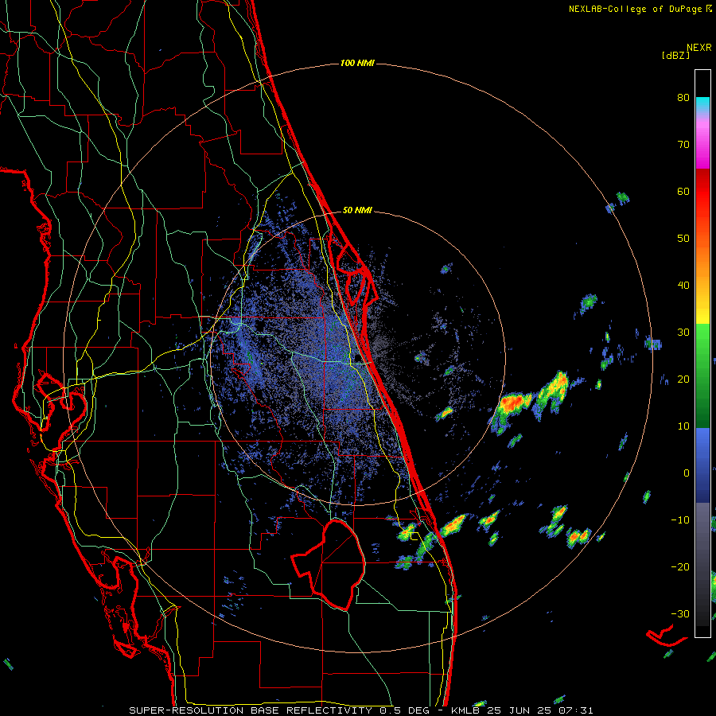The height and width of the screenshot is (716, 716).
Task: Click the "80" value on the color scale
Action: [683, 97]
